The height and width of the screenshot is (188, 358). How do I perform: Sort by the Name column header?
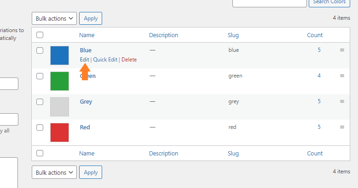[87, 35]
